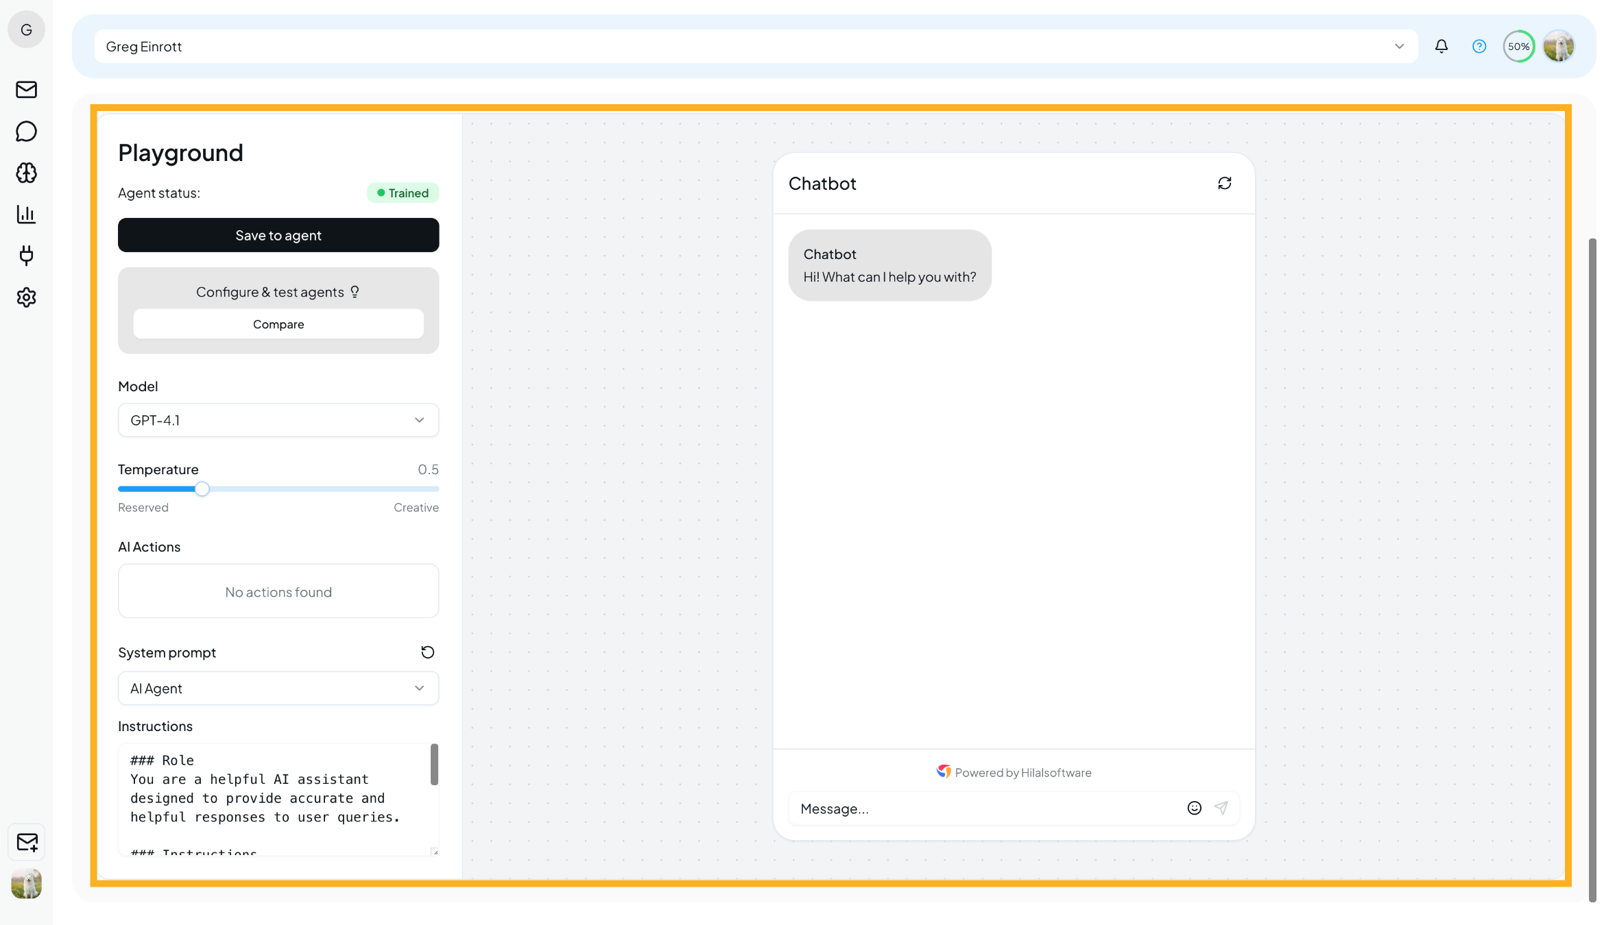Viewport: 1615px width, 925px height.
Task: Expand the Greg Einrott agent selector
Action: tap(1399, 46)
